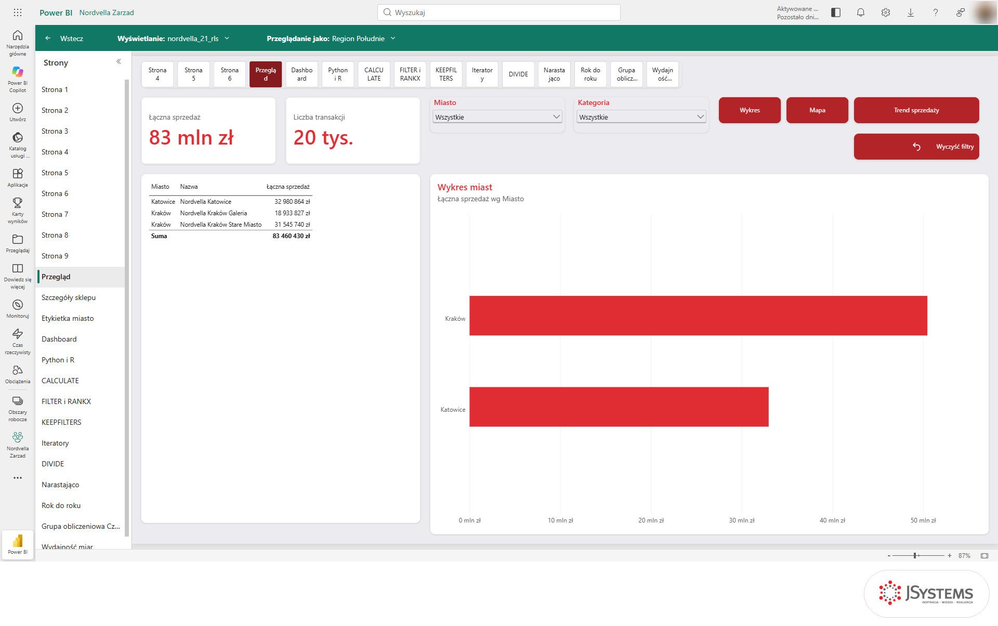The width and height of the screenshot is (998, 626).
Task: Click the Mapa button
Action: point(817,110)
